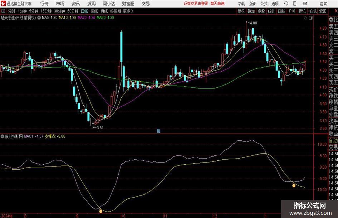Screen dimensions: 338x218
Task: Click the MA20: 4.35 label
Action: pyautogui.click(x=87, y=18)
